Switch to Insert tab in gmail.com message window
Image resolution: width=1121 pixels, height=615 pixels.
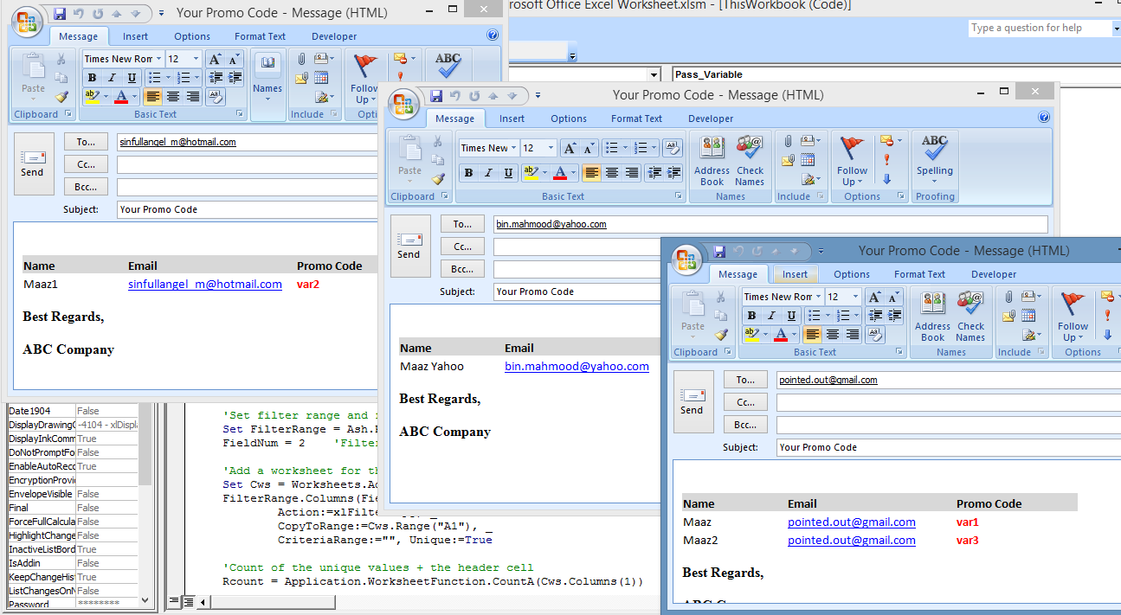(795, 274)
